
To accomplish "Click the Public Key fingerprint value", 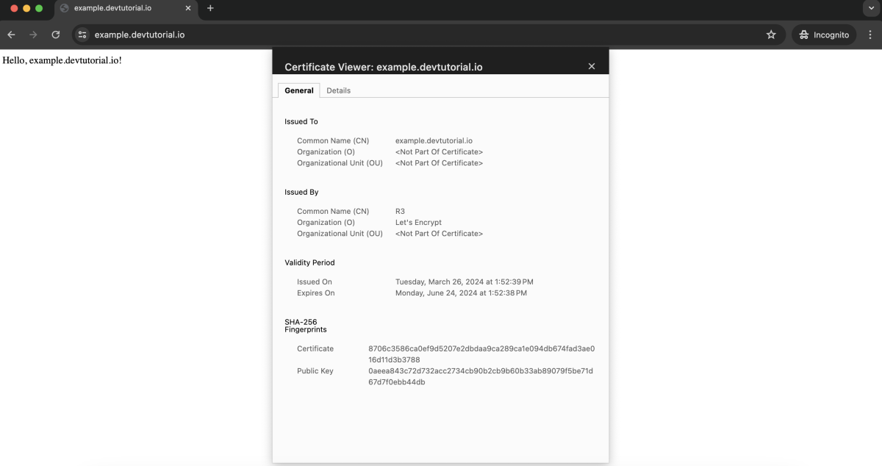I will pyautogui.click(x=481, y=376).
